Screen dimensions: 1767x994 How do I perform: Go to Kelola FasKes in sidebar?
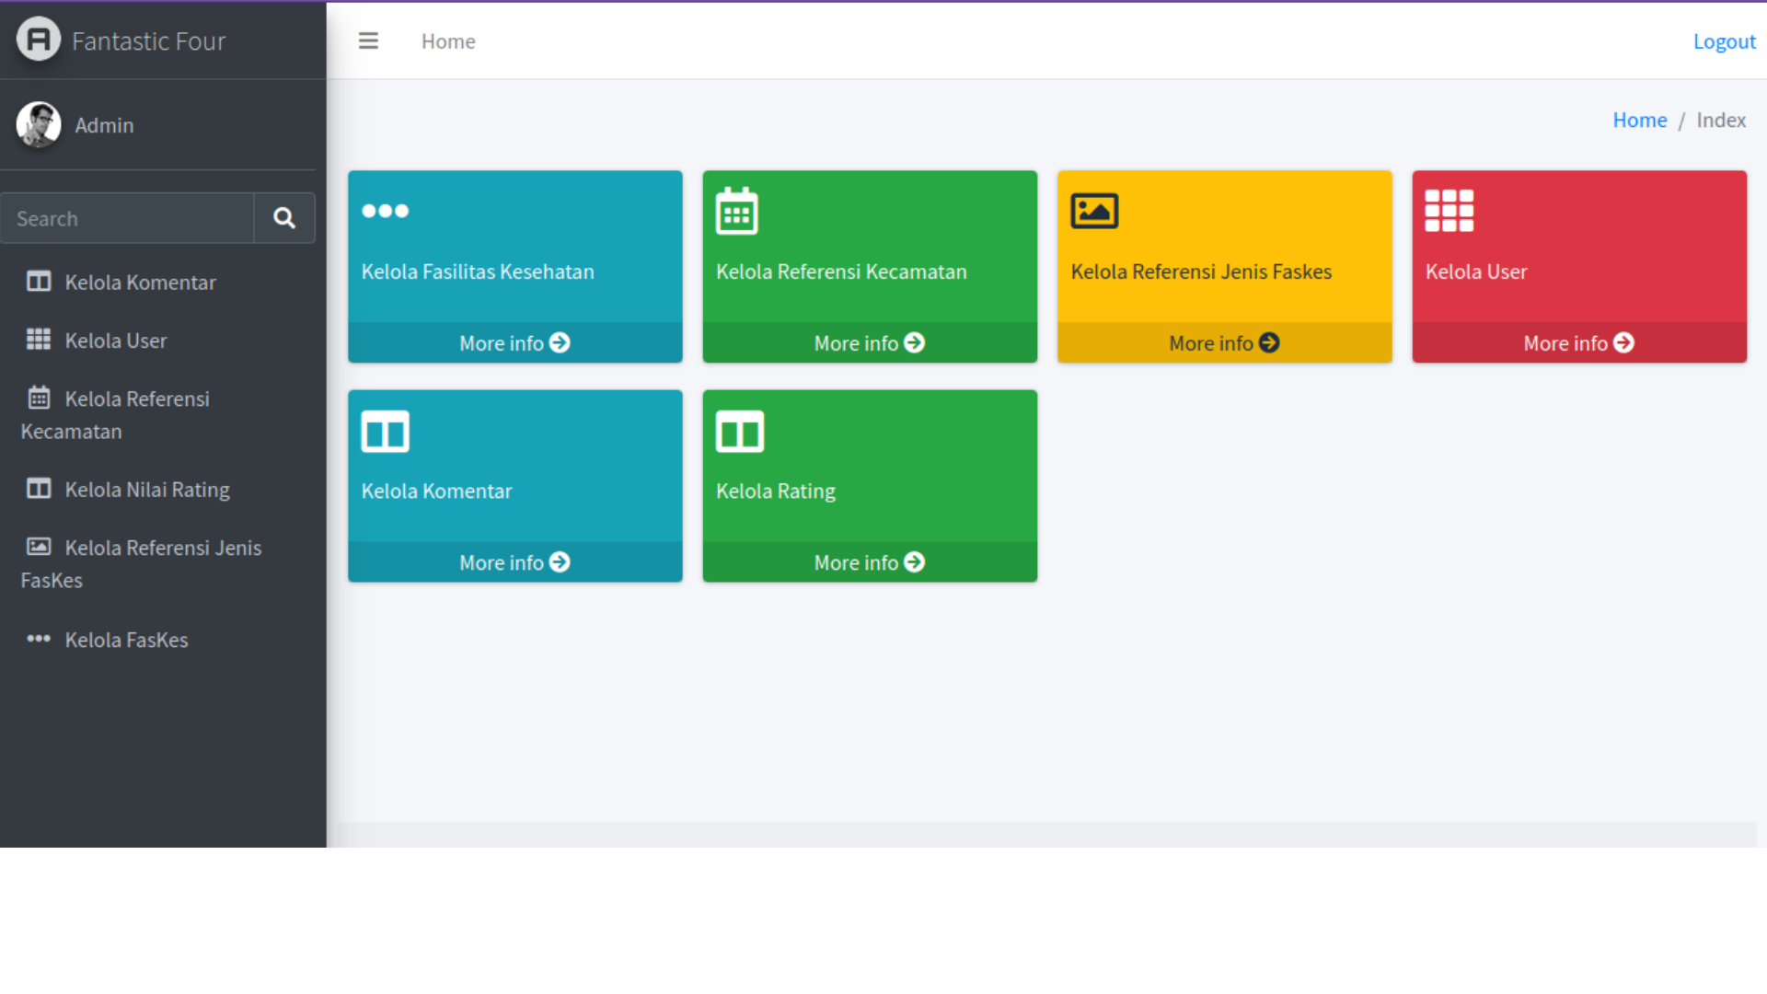pos(126,640)
